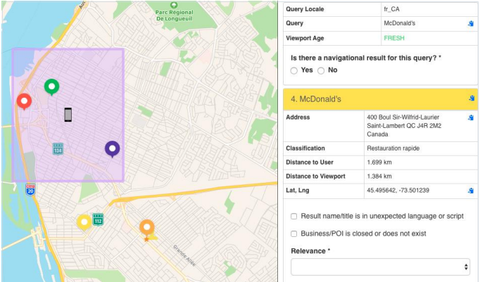
Task: Copy the Lat, Lng coordinates
Action: 471,191
